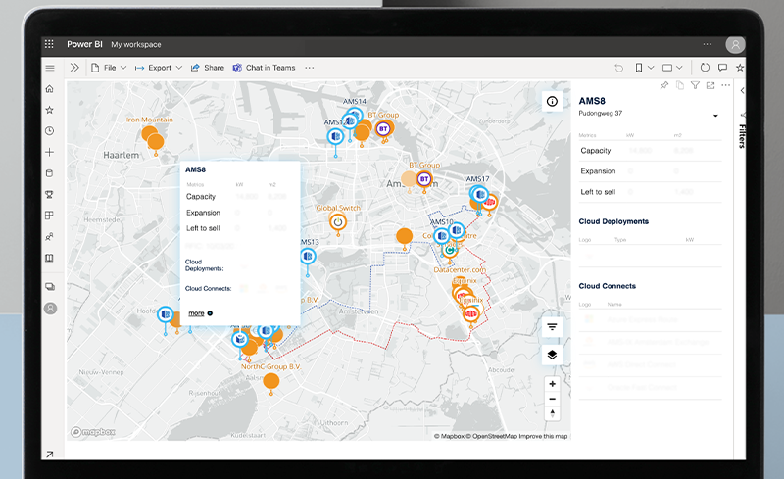Click the bookmark icon in the toolbar
This screenshot has width=784, height=479.
(x=639, y=68)
